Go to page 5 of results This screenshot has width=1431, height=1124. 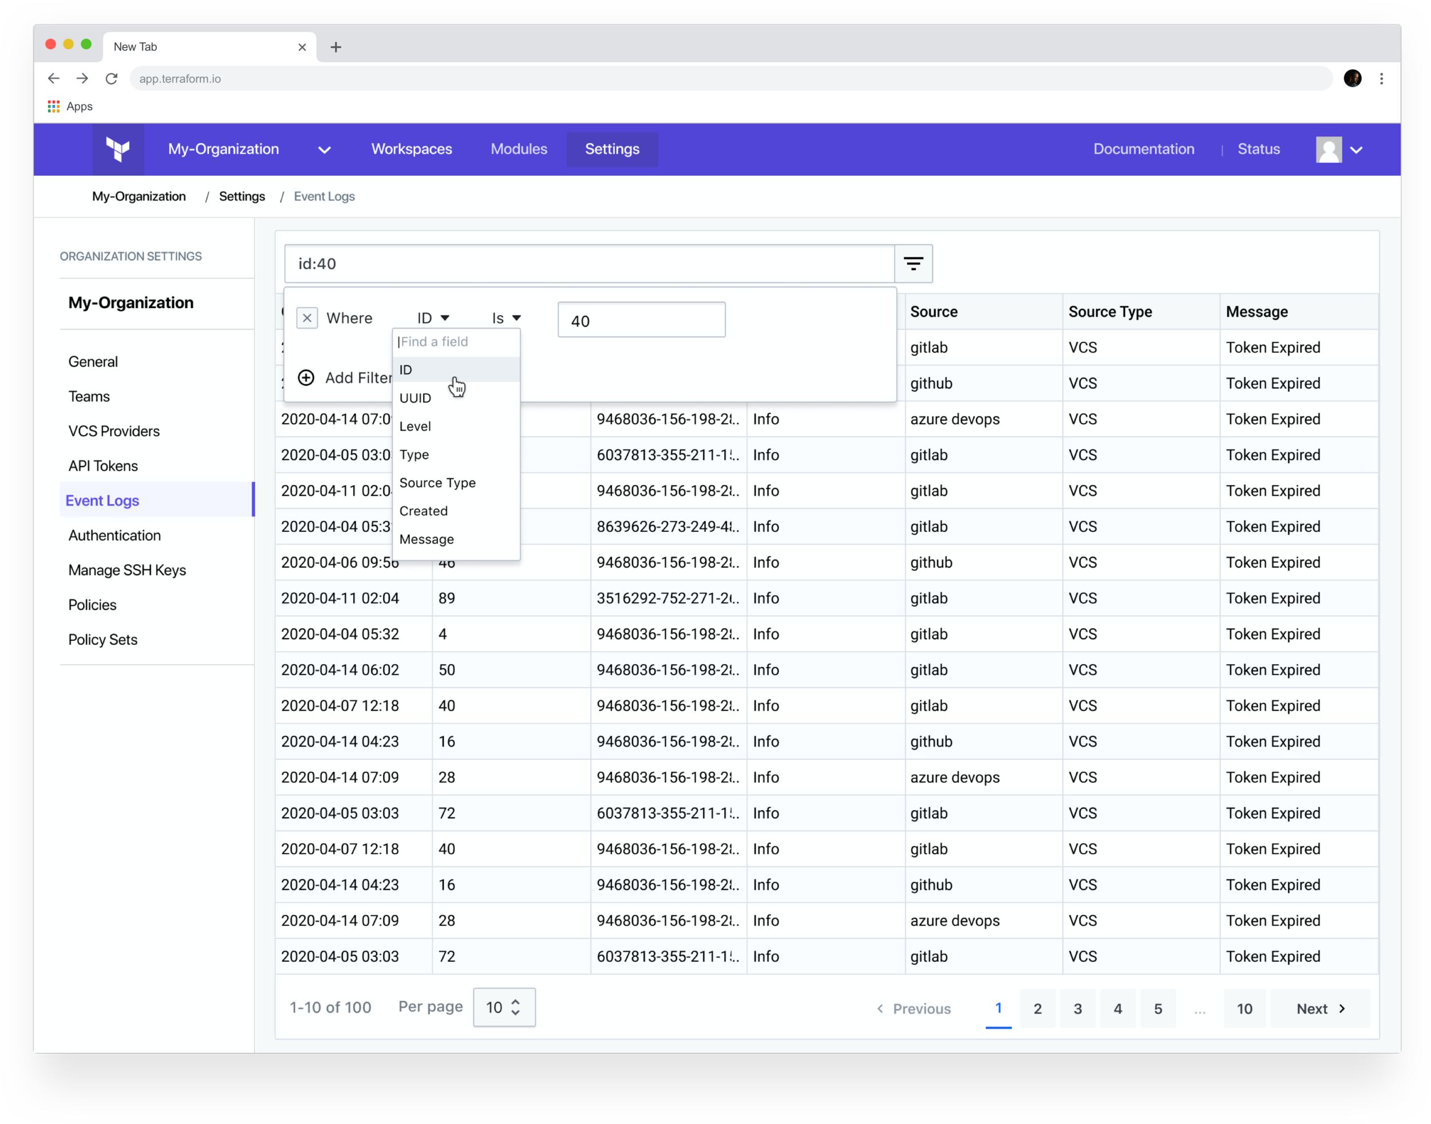pyautogui.click(x=1159, y=1008)
